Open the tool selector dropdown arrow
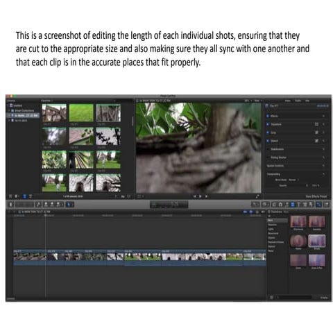 (x=72, y=205)
